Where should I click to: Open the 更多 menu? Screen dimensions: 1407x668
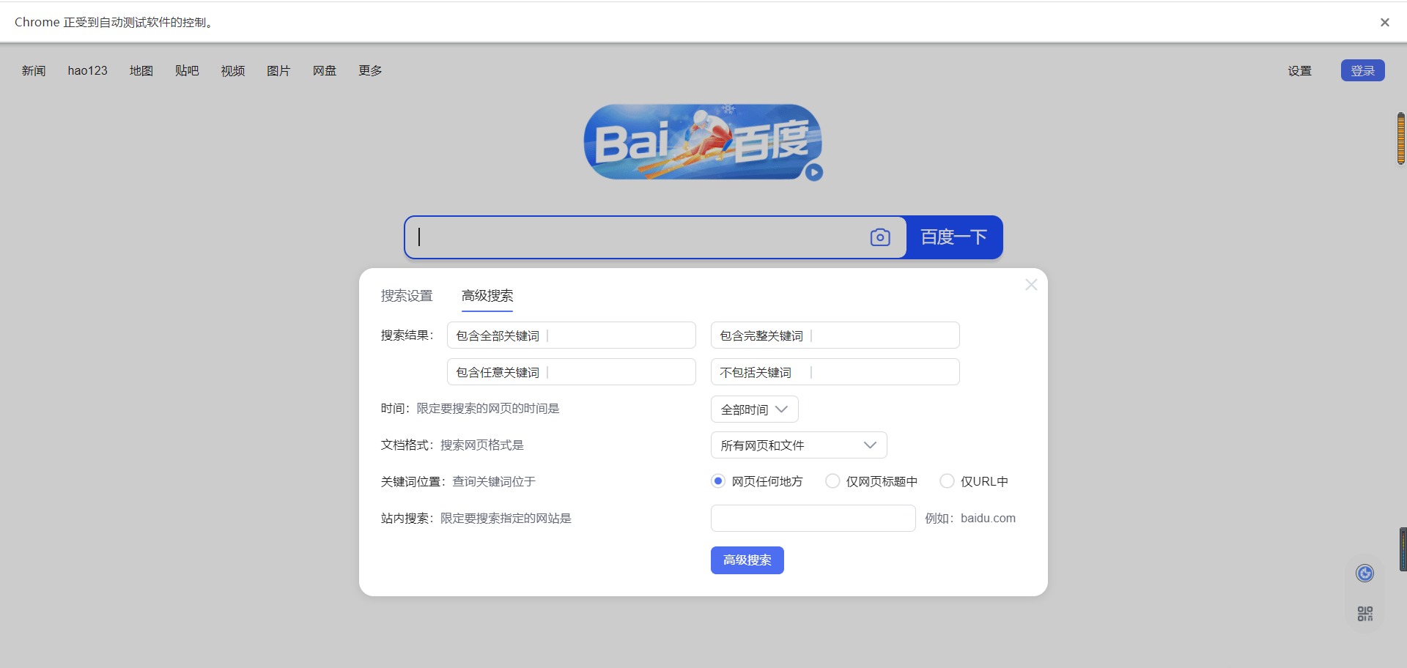coord(370,71)
